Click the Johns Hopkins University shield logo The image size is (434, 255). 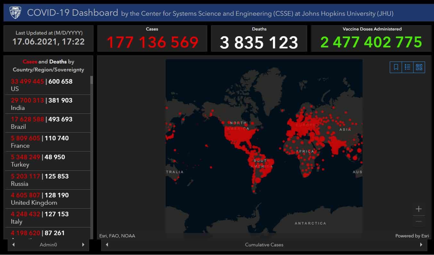15,13
